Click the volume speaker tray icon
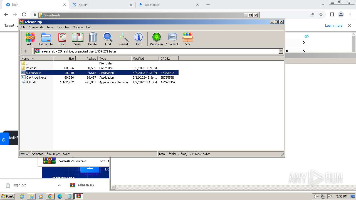 click(316, 196)
